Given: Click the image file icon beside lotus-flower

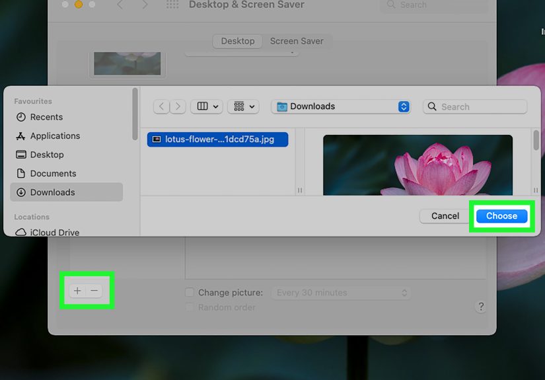Looking at the screenshot, I should [157, 139].
